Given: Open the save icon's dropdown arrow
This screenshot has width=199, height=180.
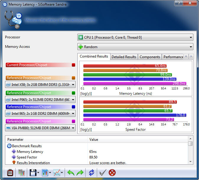Looking at the screenshot, I should click(x=38, y=173).
